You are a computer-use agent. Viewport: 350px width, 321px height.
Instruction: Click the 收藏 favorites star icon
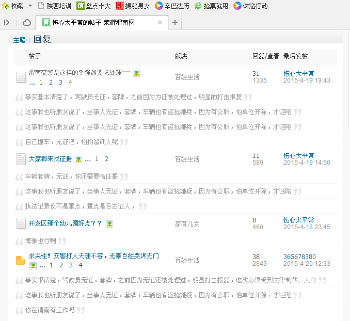tap(5, 6)
